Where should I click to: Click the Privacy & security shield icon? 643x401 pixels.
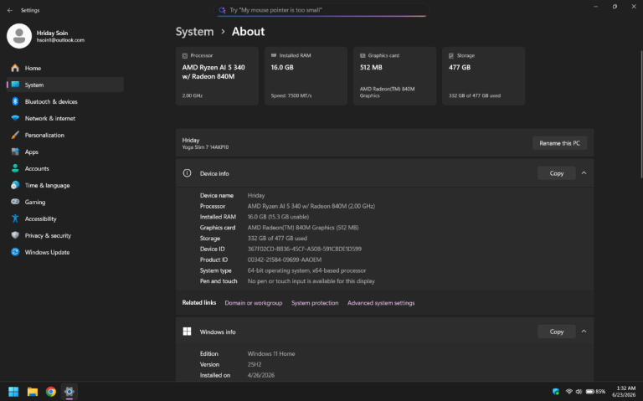(15, 235)
